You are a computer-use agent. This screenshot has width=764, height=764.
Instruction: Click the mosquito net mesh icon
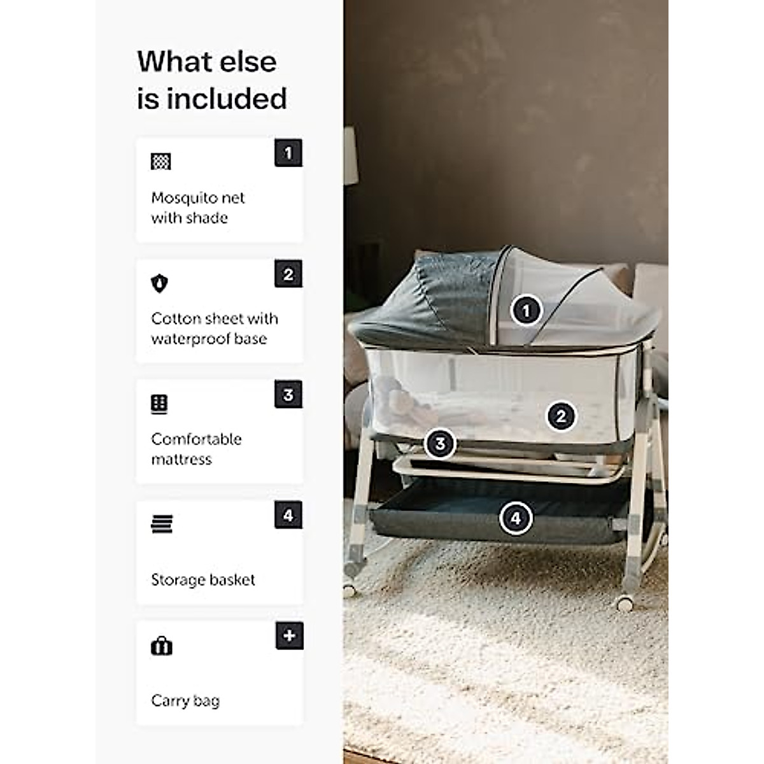point(160,162)
